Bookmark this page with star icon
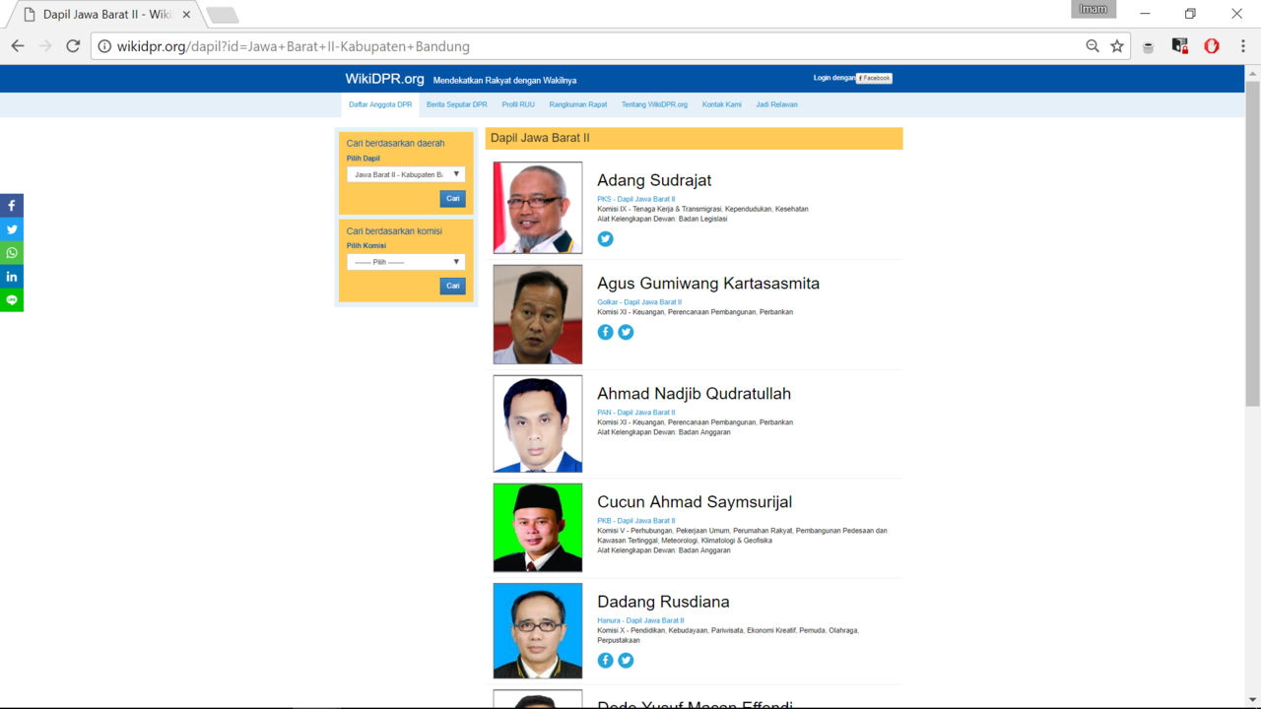This screenshot has width=1261, height=709. point(1117,46)
